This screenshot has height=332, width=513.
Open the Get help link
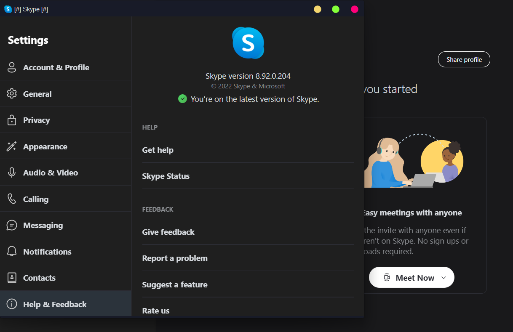click(248, 150)
